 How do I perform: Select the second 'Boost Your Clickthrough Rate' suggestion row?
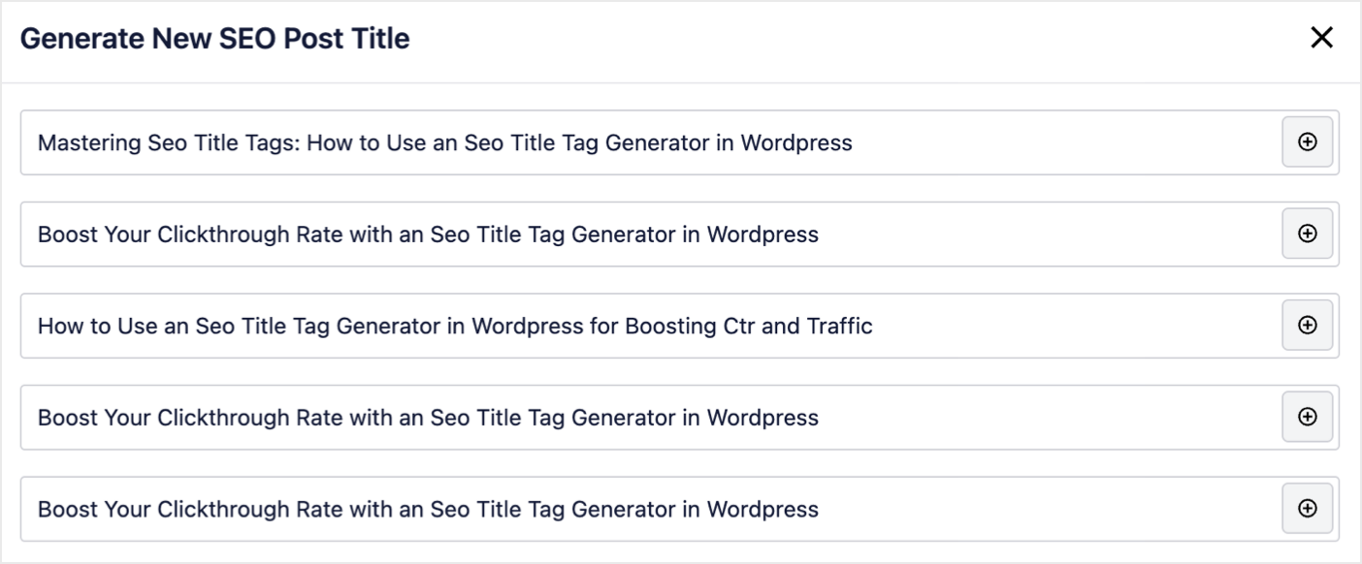pyautogui.click(x=679, y=235)
